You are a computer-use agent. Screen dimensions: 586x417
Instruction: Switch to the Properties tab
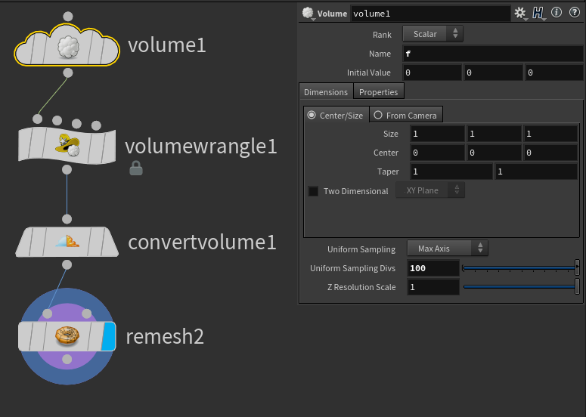pyautogui.click(x=379, y=92)
